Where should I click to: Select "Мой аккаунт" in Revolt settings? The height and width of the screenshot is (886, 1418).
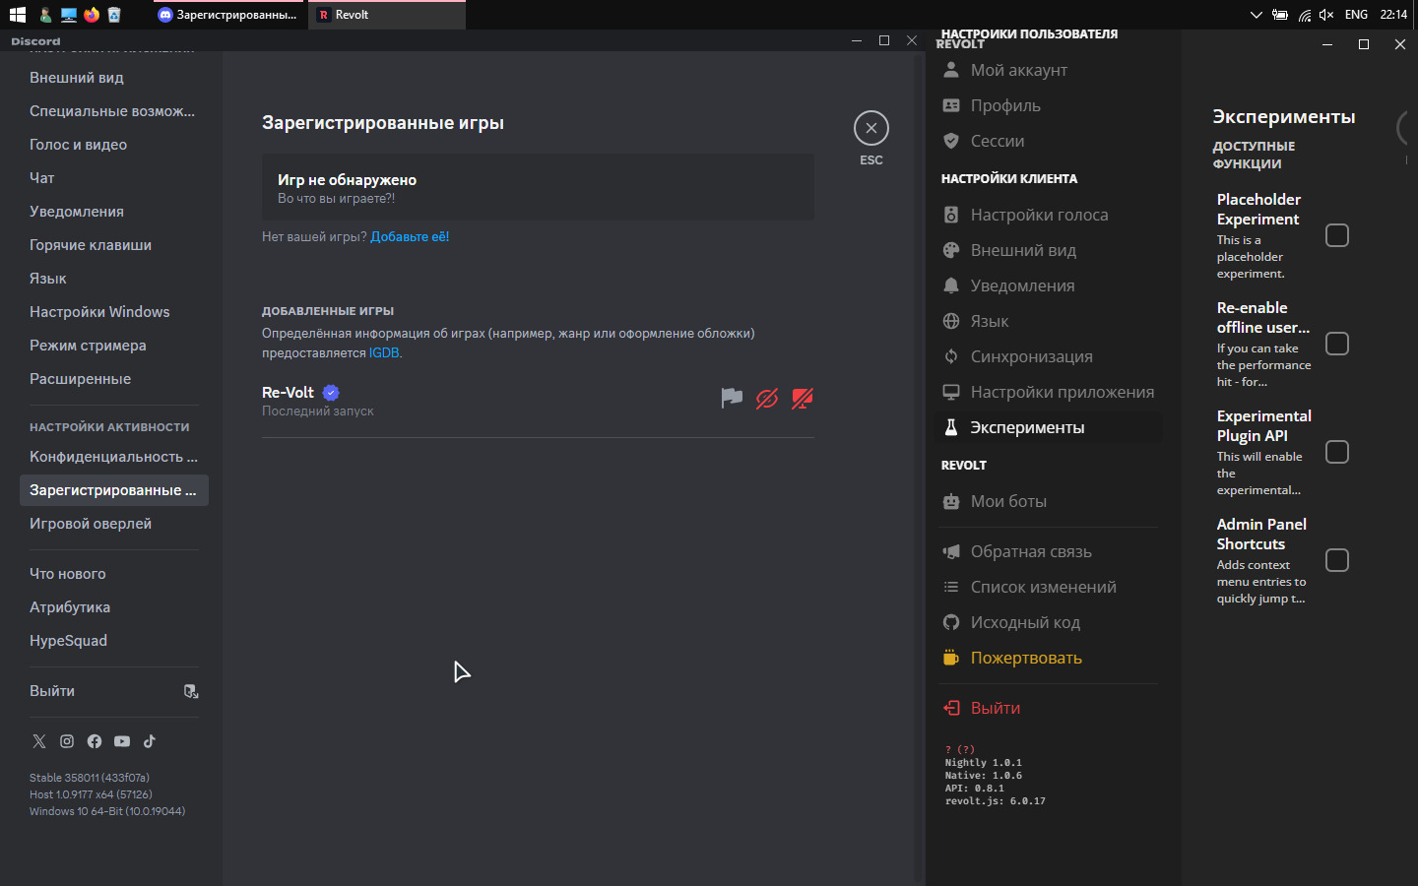[x=1050, y=70]
